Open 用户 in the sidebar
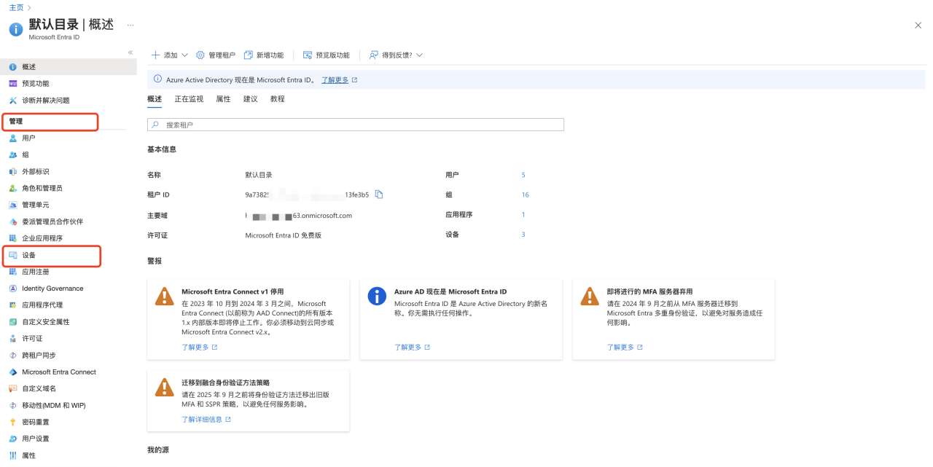This screenshot has height=467, width=933. (x=28, y=138)
